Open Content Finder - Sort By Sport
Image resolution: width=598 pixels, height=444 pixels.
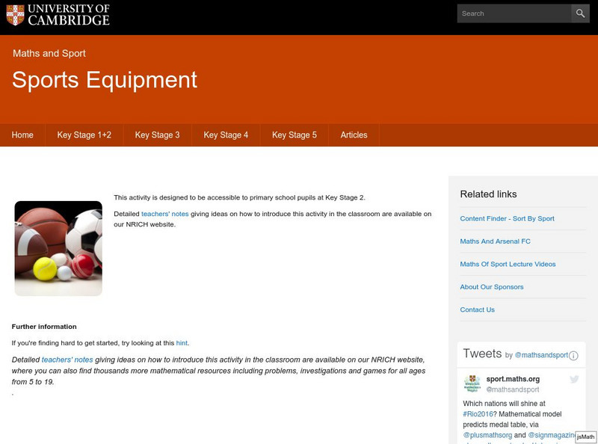pos(507,218)
